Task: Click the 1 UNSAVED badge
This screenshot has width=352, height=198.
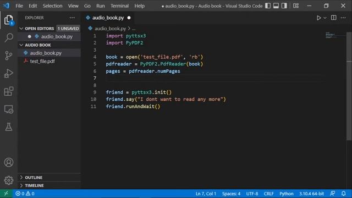Action: (x=68, y=29)
